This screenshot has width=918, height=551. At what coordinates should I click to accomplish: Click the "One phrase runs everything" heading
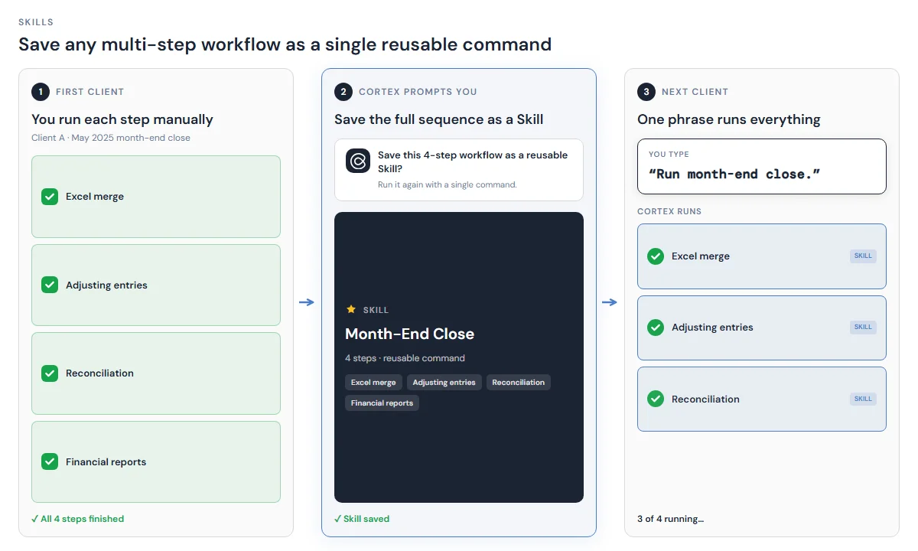[729, 119]
